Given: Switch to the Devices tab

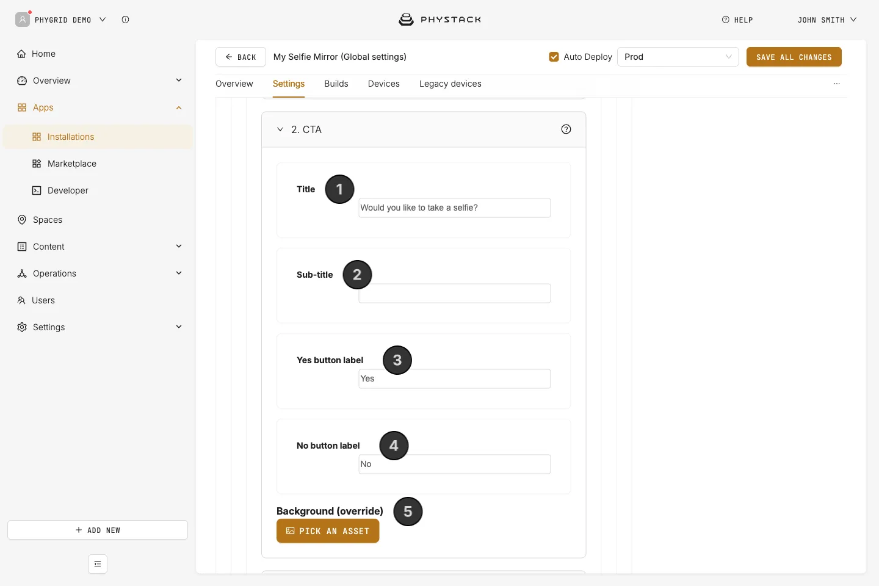Looking at the screenshot, I should coord(384,84).
